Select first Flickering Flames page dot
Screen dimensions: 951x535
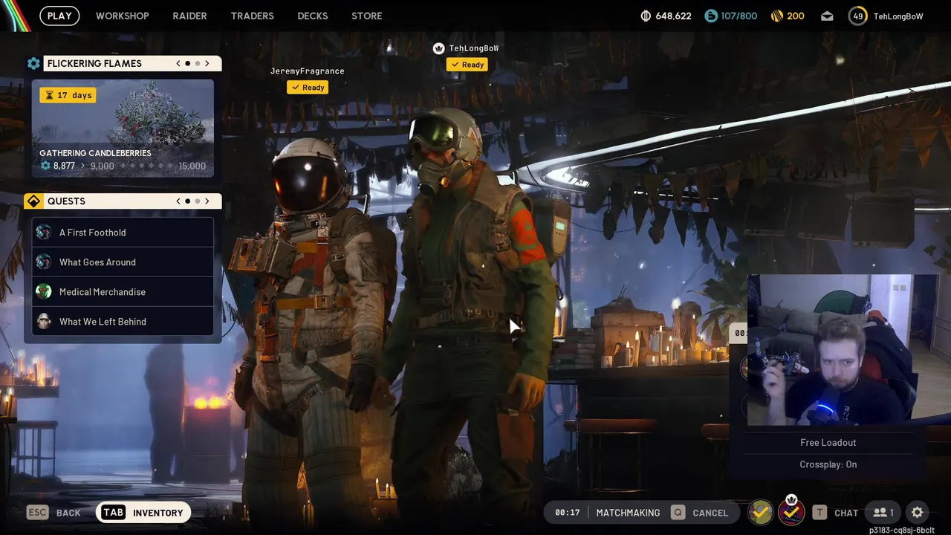click(188, 63)
